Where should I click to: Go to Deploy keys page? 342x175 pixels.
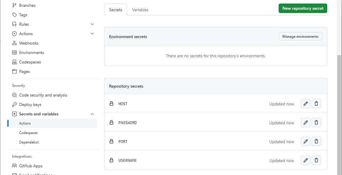30,104
